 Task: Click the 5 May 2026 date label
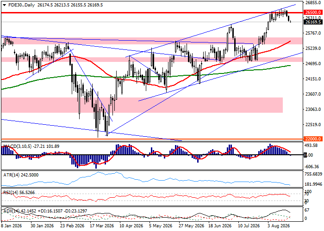[x=161, y=225]
